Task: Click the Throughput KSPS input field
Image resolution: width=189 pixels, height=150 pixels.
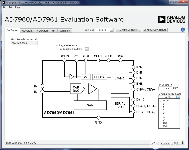Action: [165, 88]
